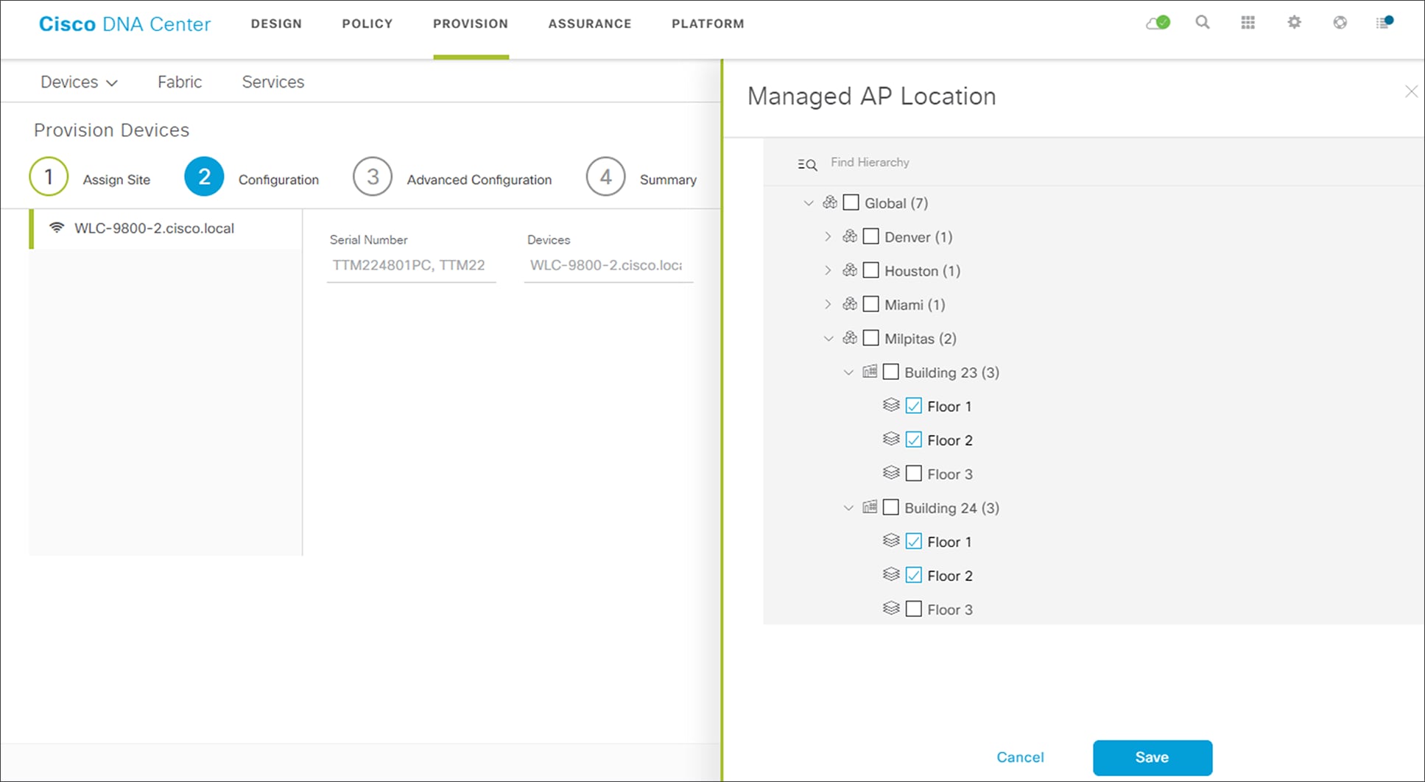Check the Denver (1) checkbox

point(870,236)
